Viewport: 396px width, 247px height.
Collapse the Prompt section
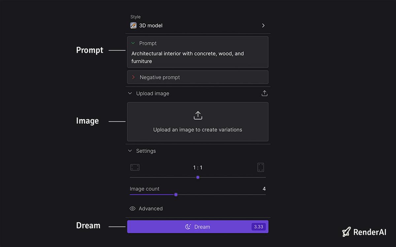click(133, 43)
